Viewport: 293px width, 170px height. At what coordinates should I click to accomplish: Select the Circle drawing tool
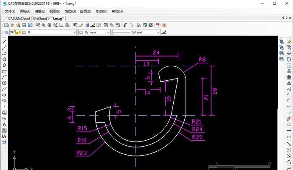click(x=4, y=83)
